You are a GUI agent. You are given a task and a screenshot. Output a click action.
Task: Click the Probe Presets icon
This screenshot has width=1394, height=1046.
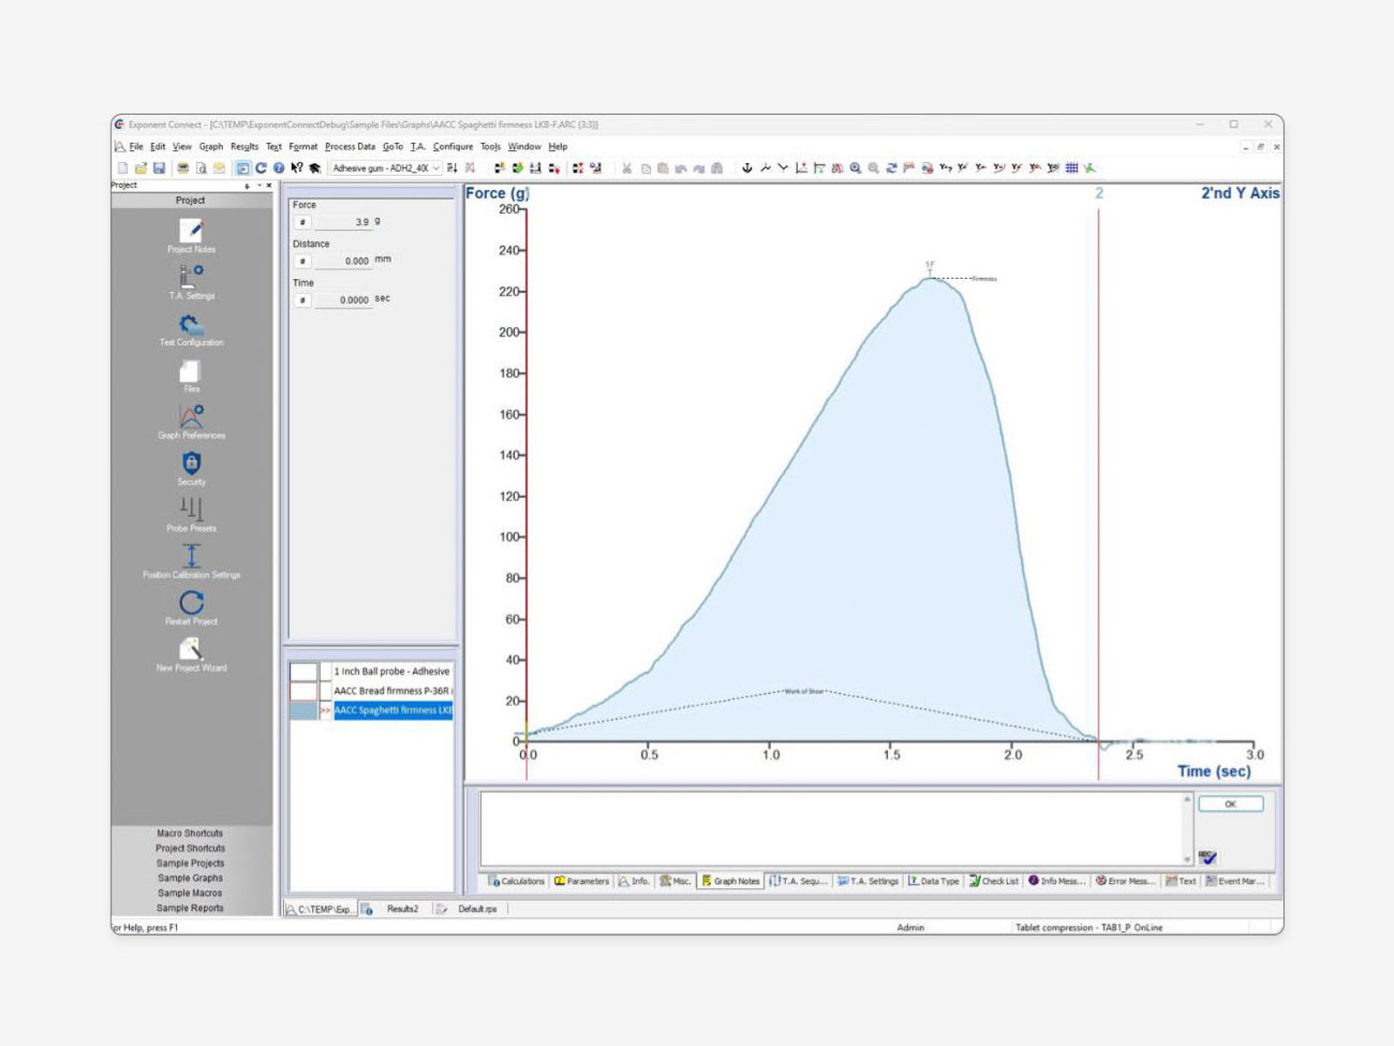191,510
